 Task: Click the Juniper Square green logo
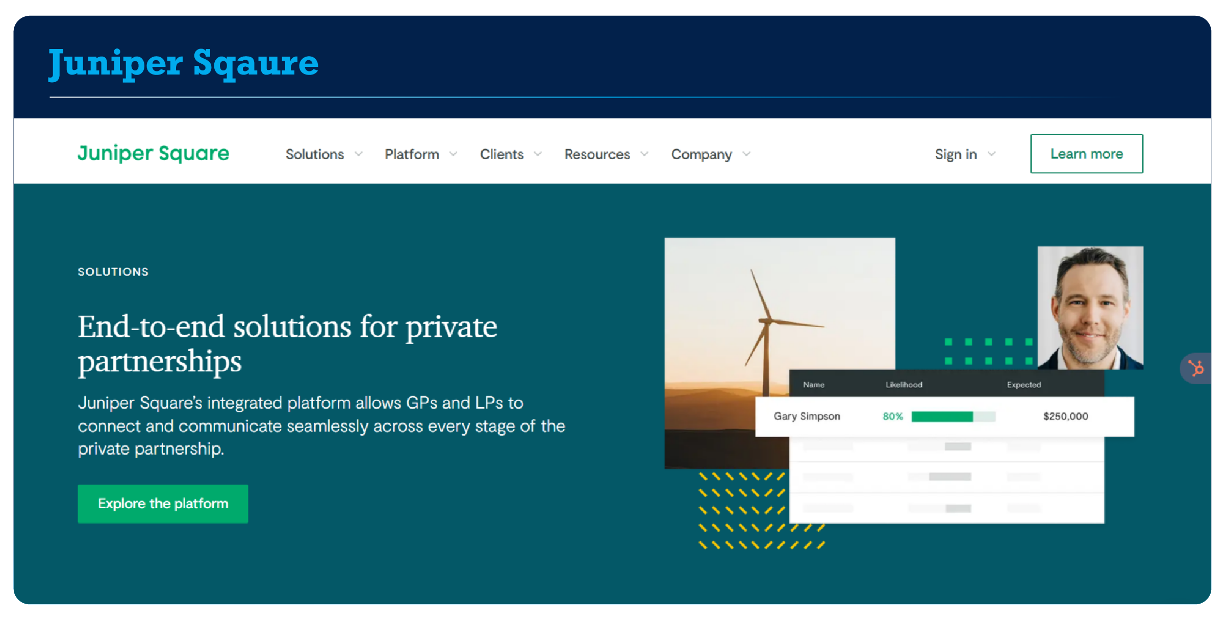click(153, 154)
